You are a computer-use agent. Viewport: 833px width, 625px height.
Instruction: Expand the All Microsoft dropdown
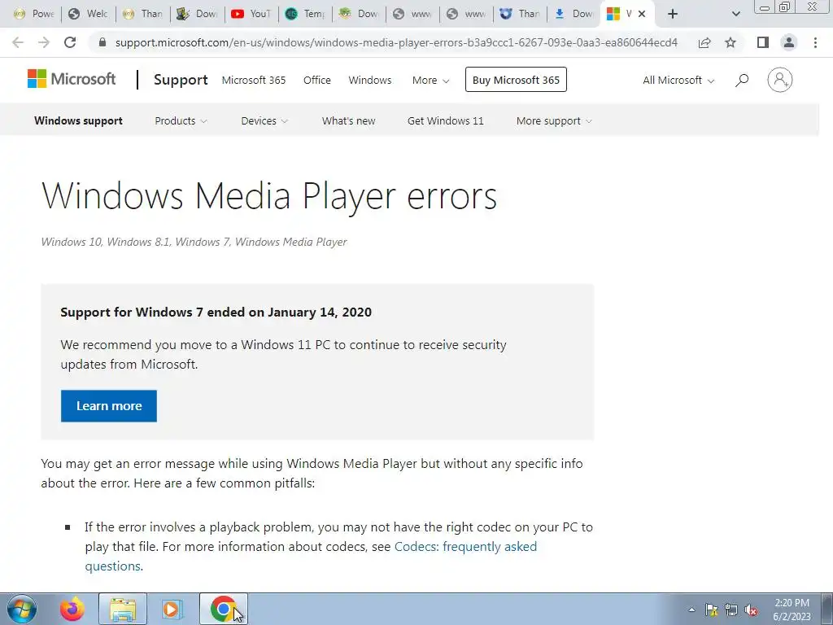point(678,81)
